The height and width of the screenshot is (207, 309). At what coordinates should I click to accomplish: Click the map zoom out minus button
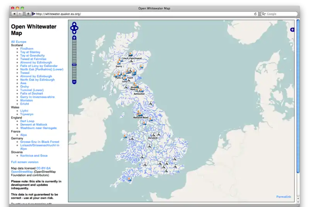point(74,82)
